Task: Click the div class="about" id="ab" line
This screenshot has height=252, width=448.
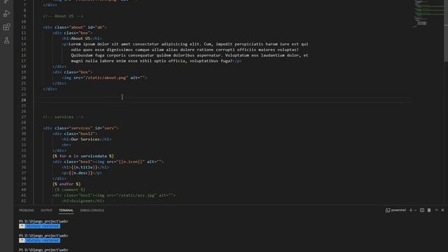Action: pos(75,27)
